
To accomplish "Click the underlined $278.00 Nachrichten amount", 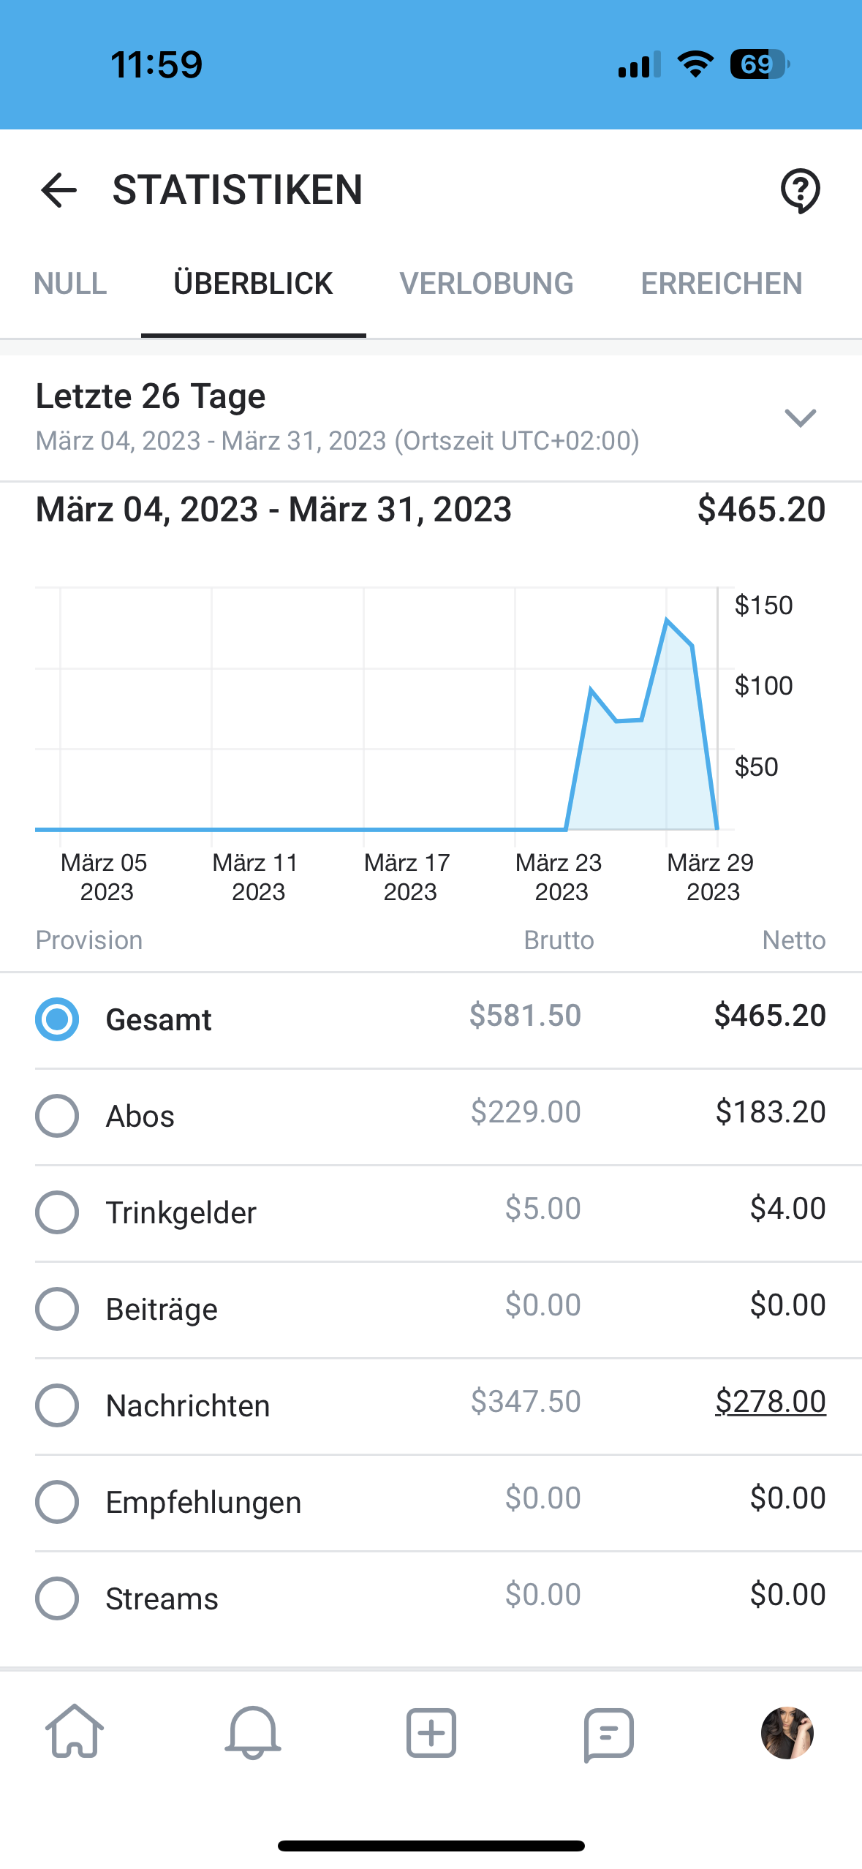I will (x=770, y=1402).
